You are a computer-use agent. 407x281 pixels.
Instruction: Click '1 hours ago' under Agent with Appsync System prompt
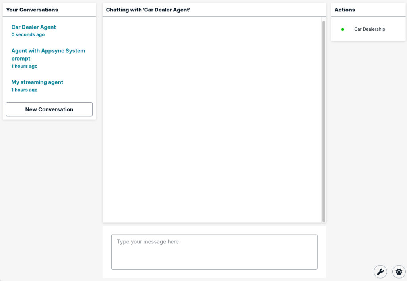24,66
